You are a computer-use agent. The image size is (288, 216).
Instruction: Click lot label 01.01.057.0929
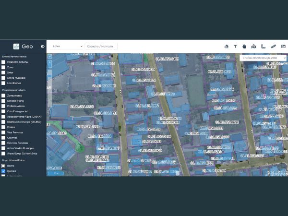click(x=150, y=151)
